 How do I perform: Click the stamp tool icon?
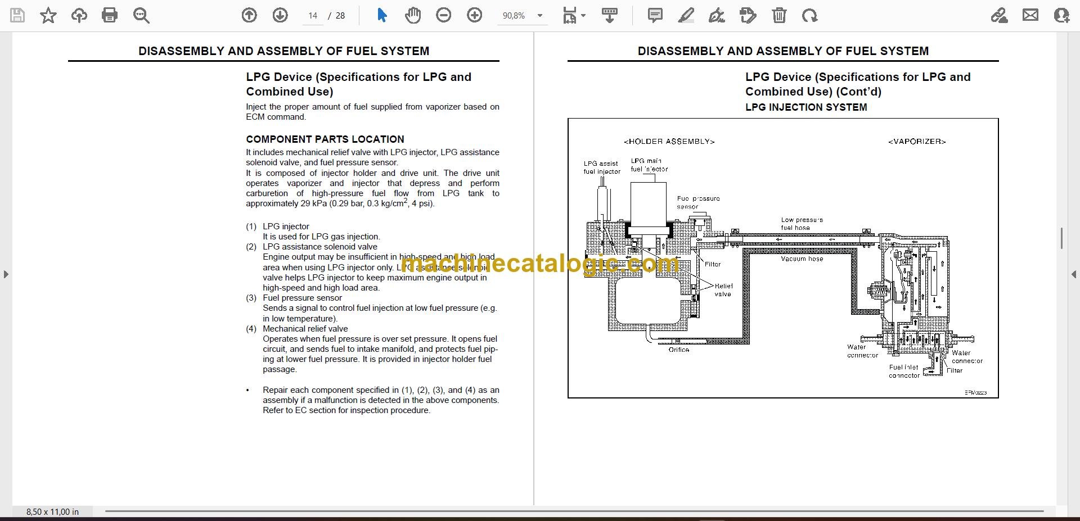coord(748,15)
